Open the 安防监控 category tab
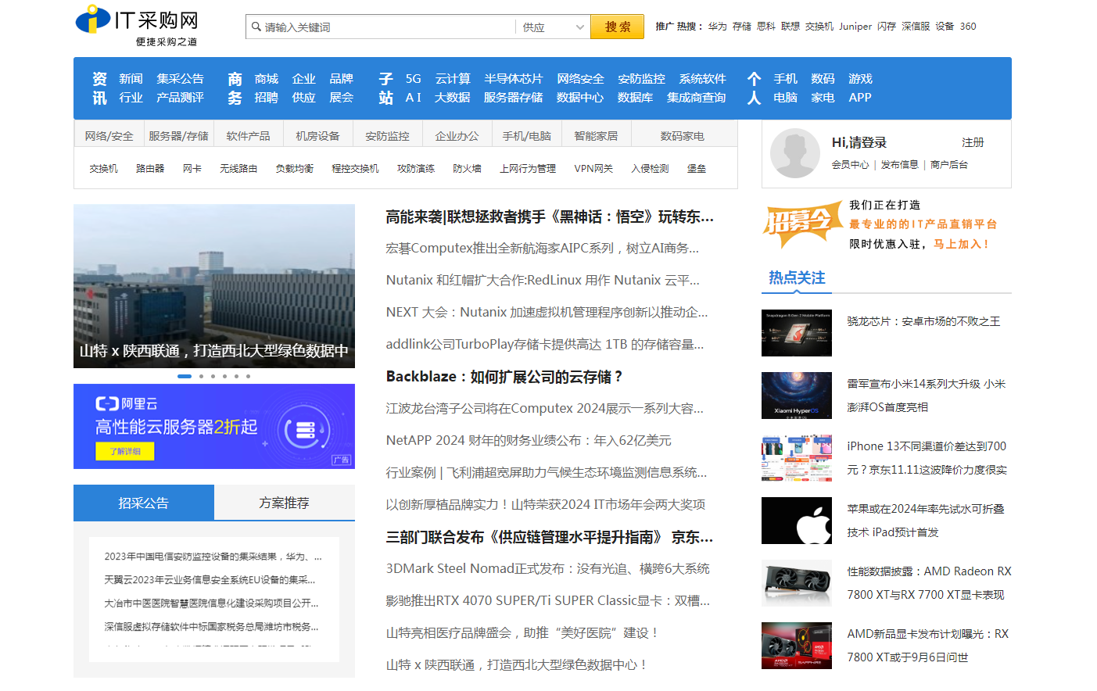The width and height of the screenshot is (1097, 691). click(387, 135)
